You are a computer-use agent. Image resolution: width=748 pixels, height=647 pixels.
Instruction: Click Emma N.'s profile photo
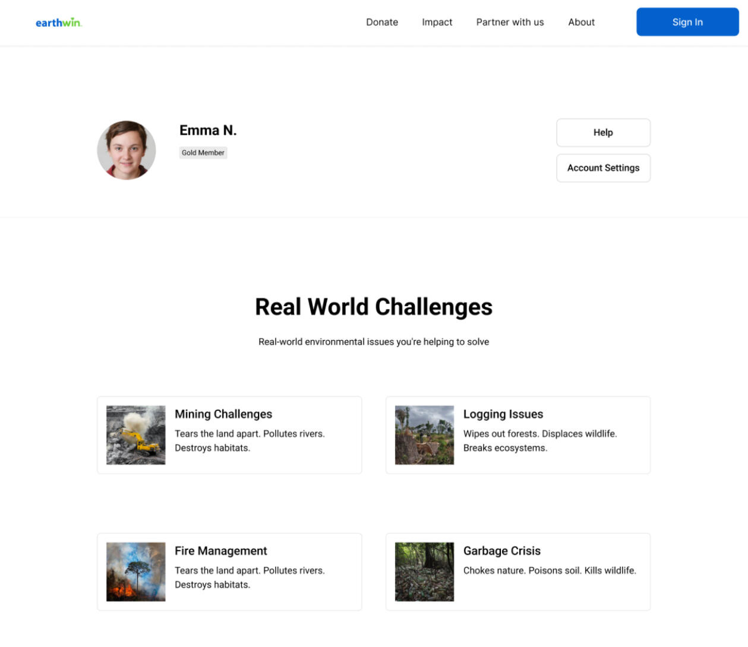(x=127, y=150)
